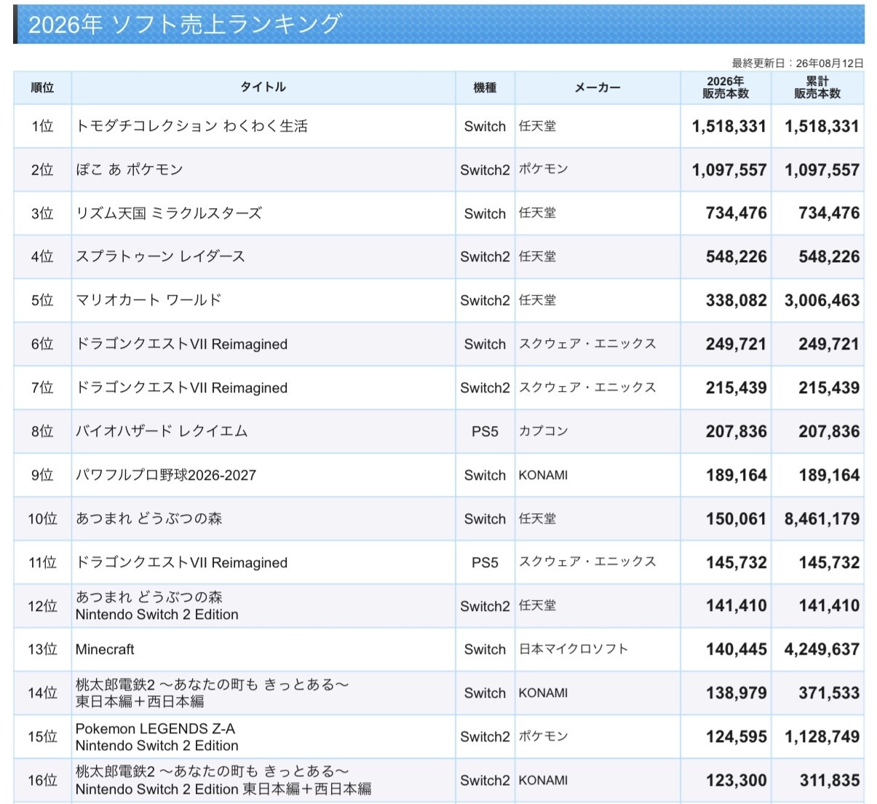Click PS5 in the 11位 row
This screenshot has height=804, width=877.
click(x=485, y=562)
